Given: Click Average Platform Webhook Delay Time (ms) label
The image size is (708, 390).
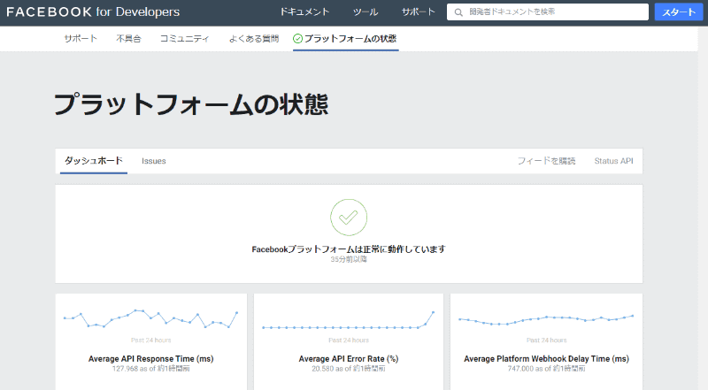Looking at the screenshot, I should pos(546,359).
